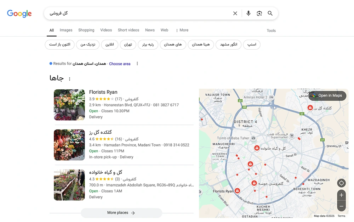View the گل و گیاه خانواده greenhouse photo
The image size is (354, 222).
click(69, 185)
